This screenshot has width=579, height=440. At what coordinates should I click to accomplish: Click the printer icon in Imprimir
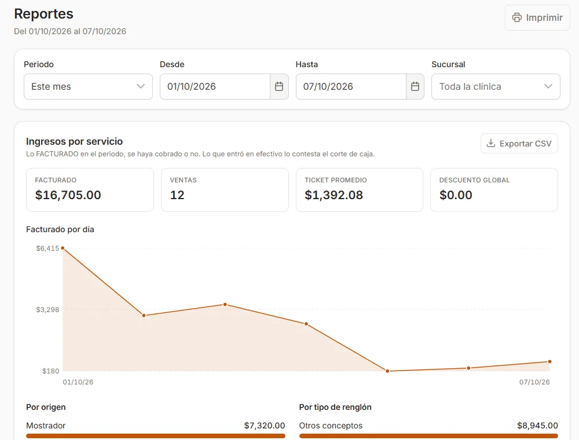tap(516, 17)
